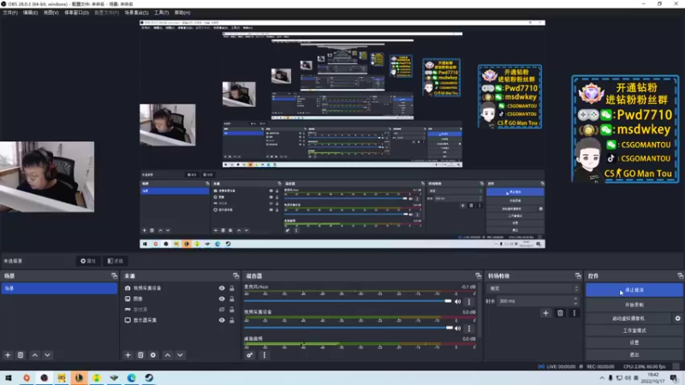Undock the Audio Mixer (混音器) panel

click(x=478, y=275)
